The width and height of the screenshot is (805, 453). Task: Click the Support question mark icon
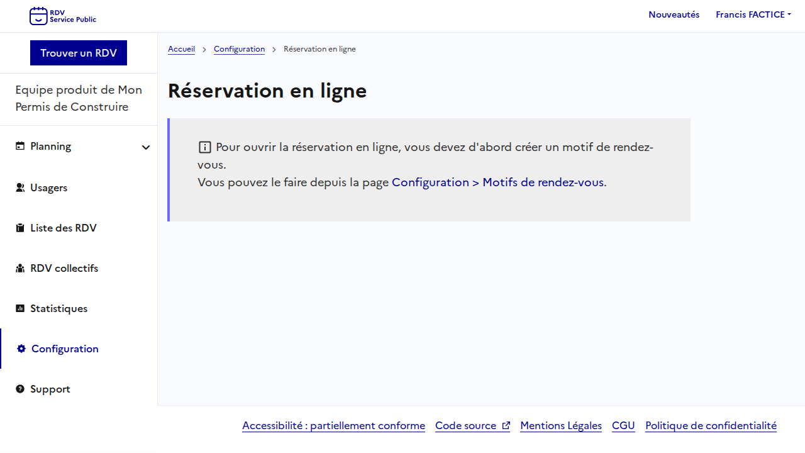click(20, 389)
